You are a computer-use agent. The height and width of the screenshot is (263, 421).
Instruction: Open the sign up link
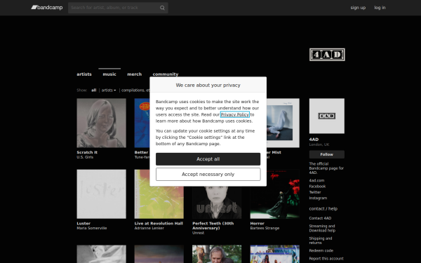point(358,8)
